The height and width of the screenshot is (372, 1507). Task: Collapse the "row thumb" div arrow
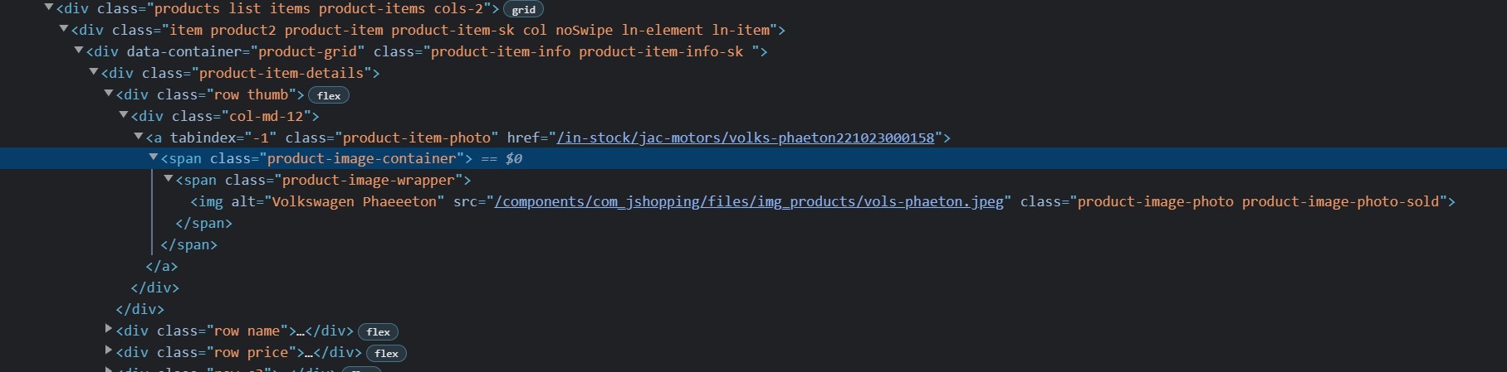pyautogui.click(x=109, y=94)
